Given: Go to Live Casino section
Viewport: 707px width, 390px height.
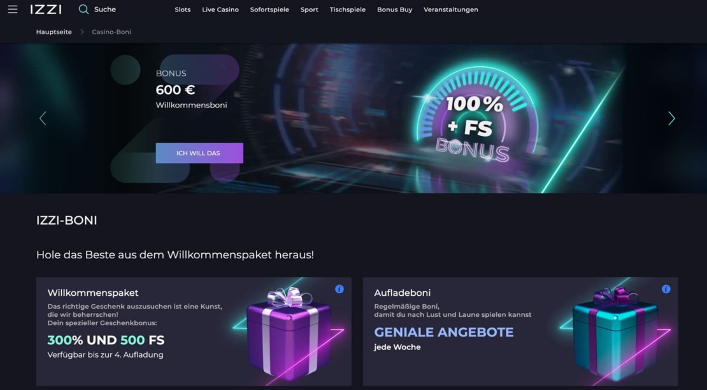Looking at the screenshot, I should click(220, 10).
